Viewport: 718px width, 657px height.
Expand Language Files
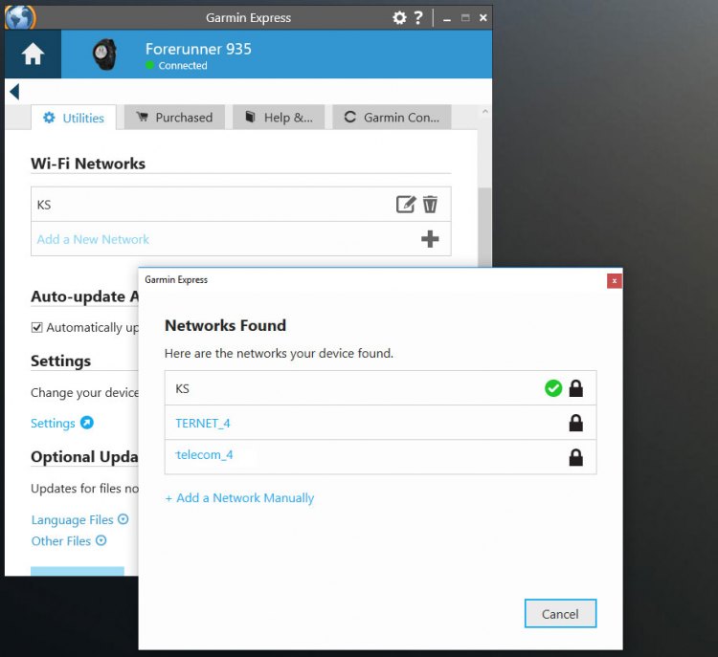(79, 519)
